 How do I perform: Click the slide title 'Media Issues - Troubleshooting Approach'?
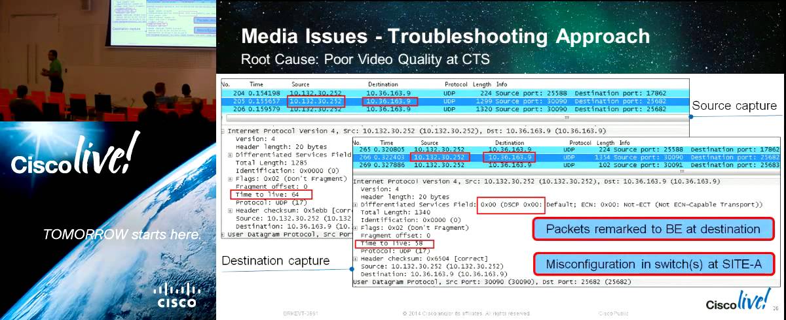coord(445,36)
